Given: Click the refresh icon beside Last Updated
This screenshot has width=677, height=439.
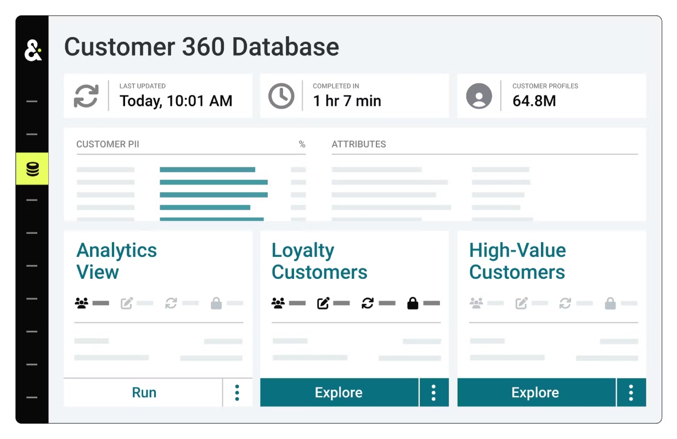Looking at the screenshot, I should (x=86, y=96).
